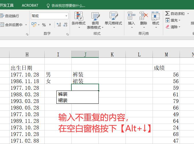This screenshot has width=194, height=144.
Task: Click the 插入 insert cells icon
Action: point(131,17)
